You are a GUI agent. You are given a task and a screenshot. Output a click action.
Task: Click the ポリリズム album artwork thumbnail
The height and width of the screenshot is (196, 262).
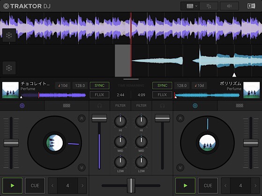coord(252,90)
